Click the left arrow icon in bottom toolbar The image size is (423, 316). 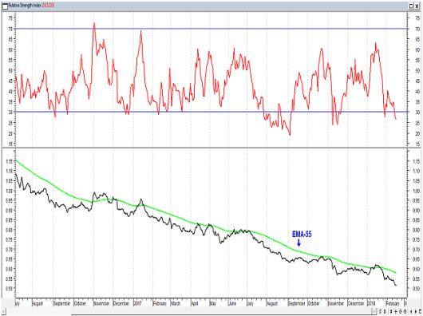click(x=411, y=311)
